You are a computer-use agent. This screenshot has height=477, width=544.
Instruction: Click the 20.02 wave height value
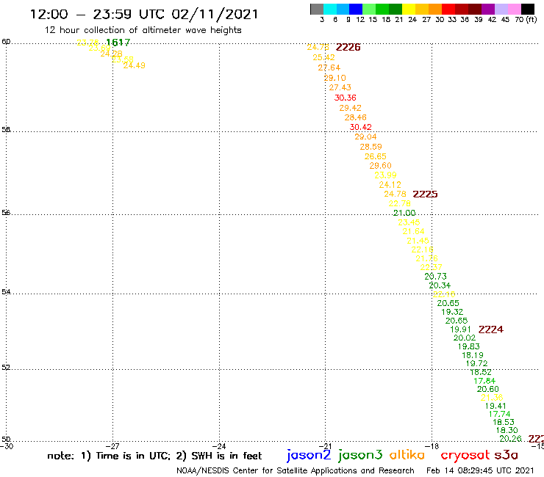[x=465, y=338]
